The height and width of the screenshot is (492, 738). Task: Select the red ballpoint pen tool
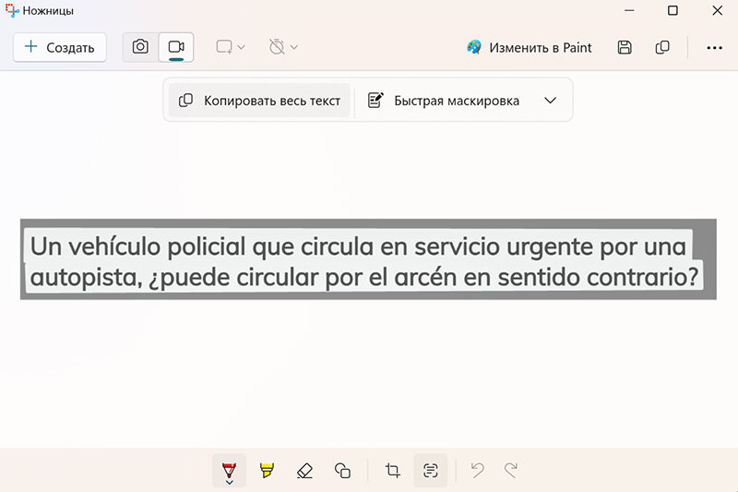click(x=229, y=471)
